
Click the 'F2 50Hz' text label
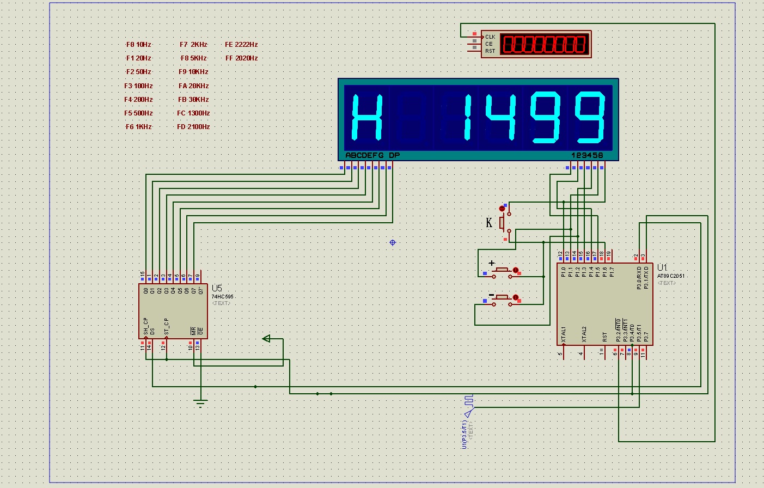pos(138,72)
